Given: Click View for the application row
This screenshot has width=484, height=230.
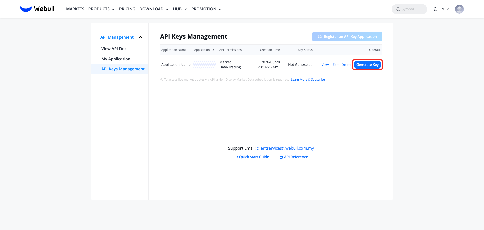Looking at the screenshot, I should tap(325, 65).
